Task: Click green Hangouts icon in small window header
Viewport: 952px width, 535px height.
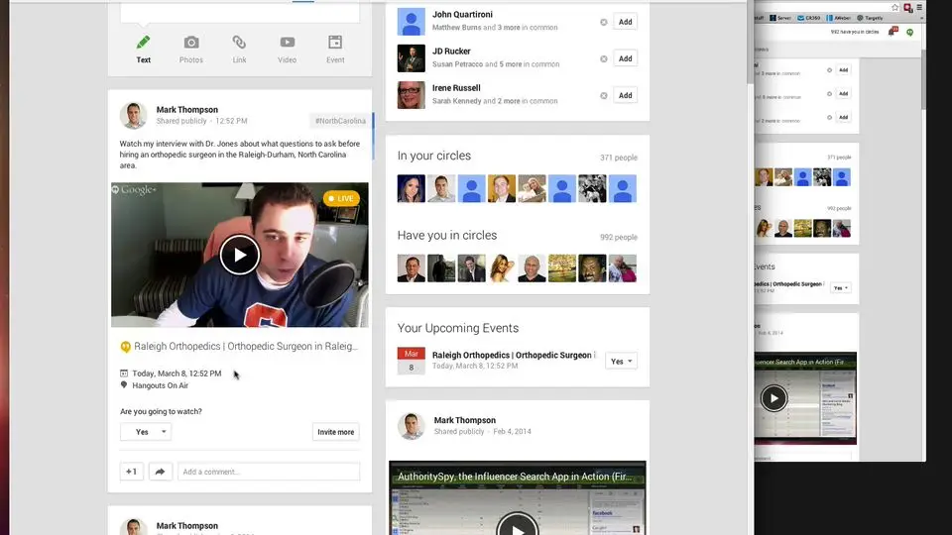Action: (909, 32)
